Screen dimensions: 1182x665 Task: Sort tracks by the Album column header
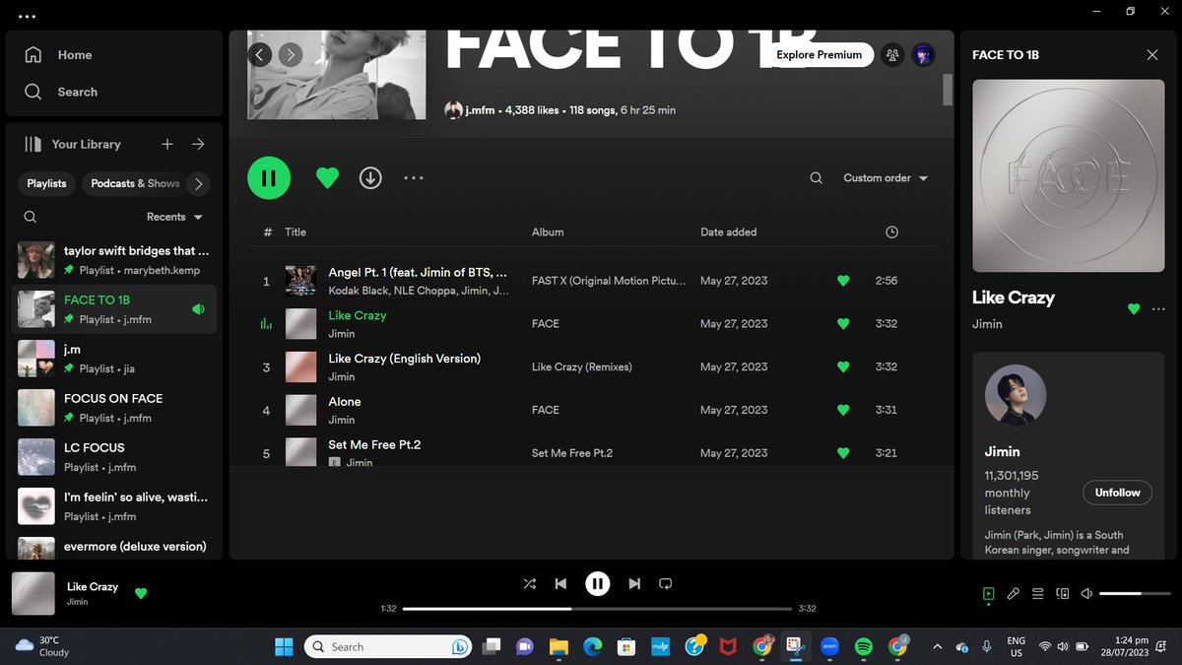pos(548,233)
